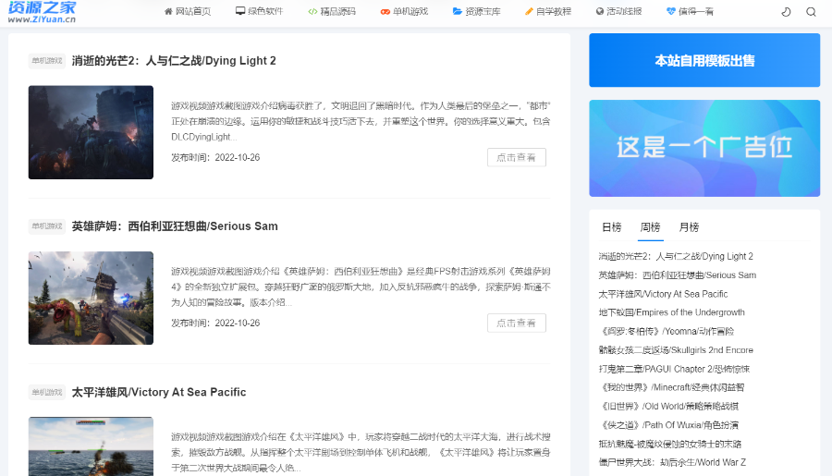Open ranking entry Skullgirls 2nd Encore
This screenshot has height=476, width=832.
676,349
